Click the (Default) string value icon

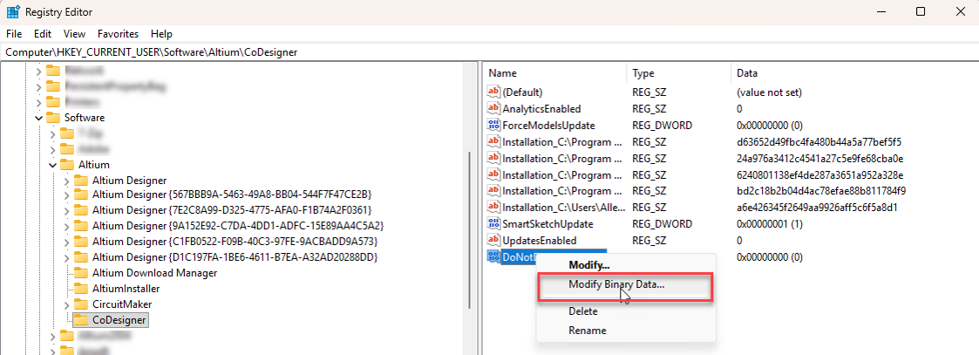(x=494, y=92)
